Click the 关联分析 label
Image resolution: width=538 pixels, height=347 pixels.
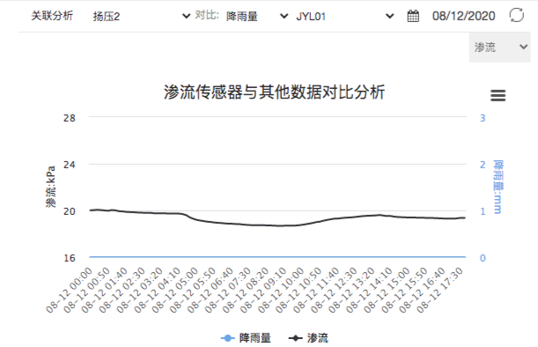point(52,16)
